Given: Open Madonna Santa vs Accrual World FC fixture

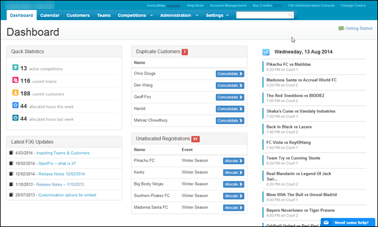Looking at the screenshot, I should point(301,80).
